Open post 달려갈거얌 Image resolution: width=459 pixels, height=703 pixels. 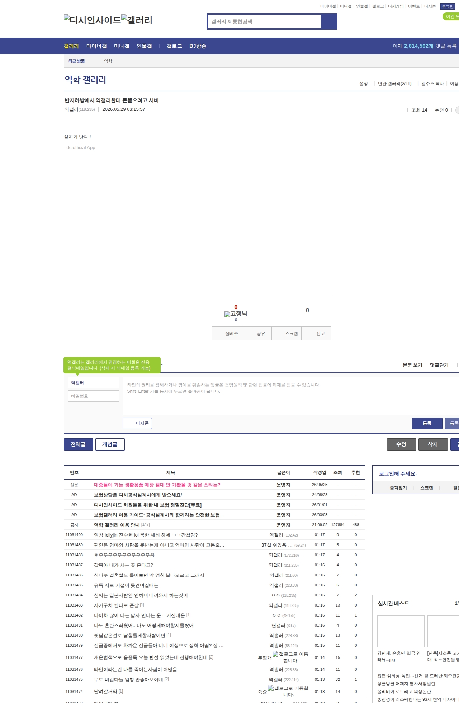[x=105, y=691]
